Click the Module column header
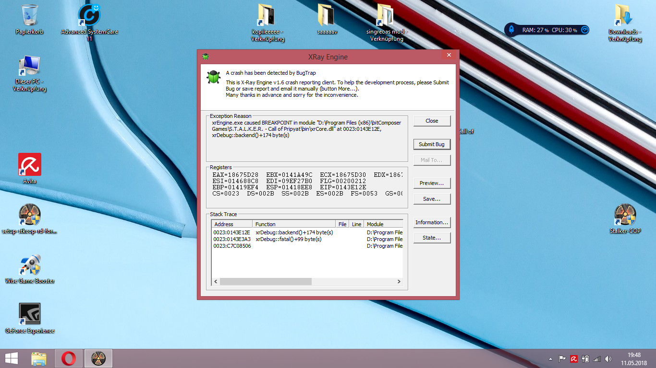 (x=383, y=224)
